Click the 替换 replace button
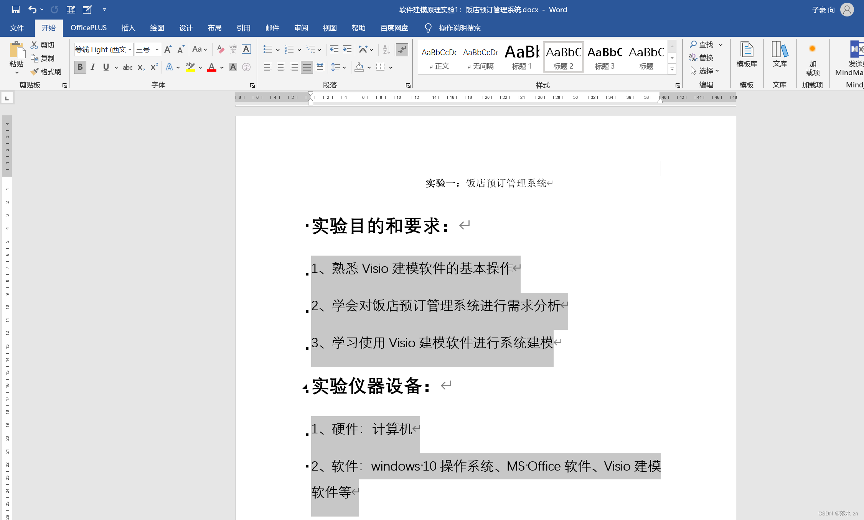 [701, 57]
